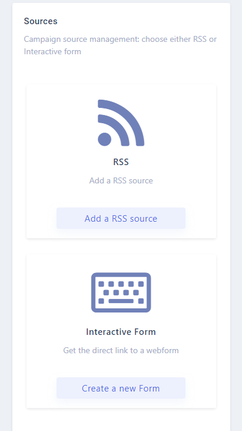
Task: Click the dot of the RSS icon
Action: (x=105, y=139)
